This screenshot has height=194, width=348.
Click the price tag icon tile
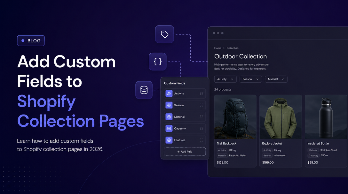pos(164,34)
